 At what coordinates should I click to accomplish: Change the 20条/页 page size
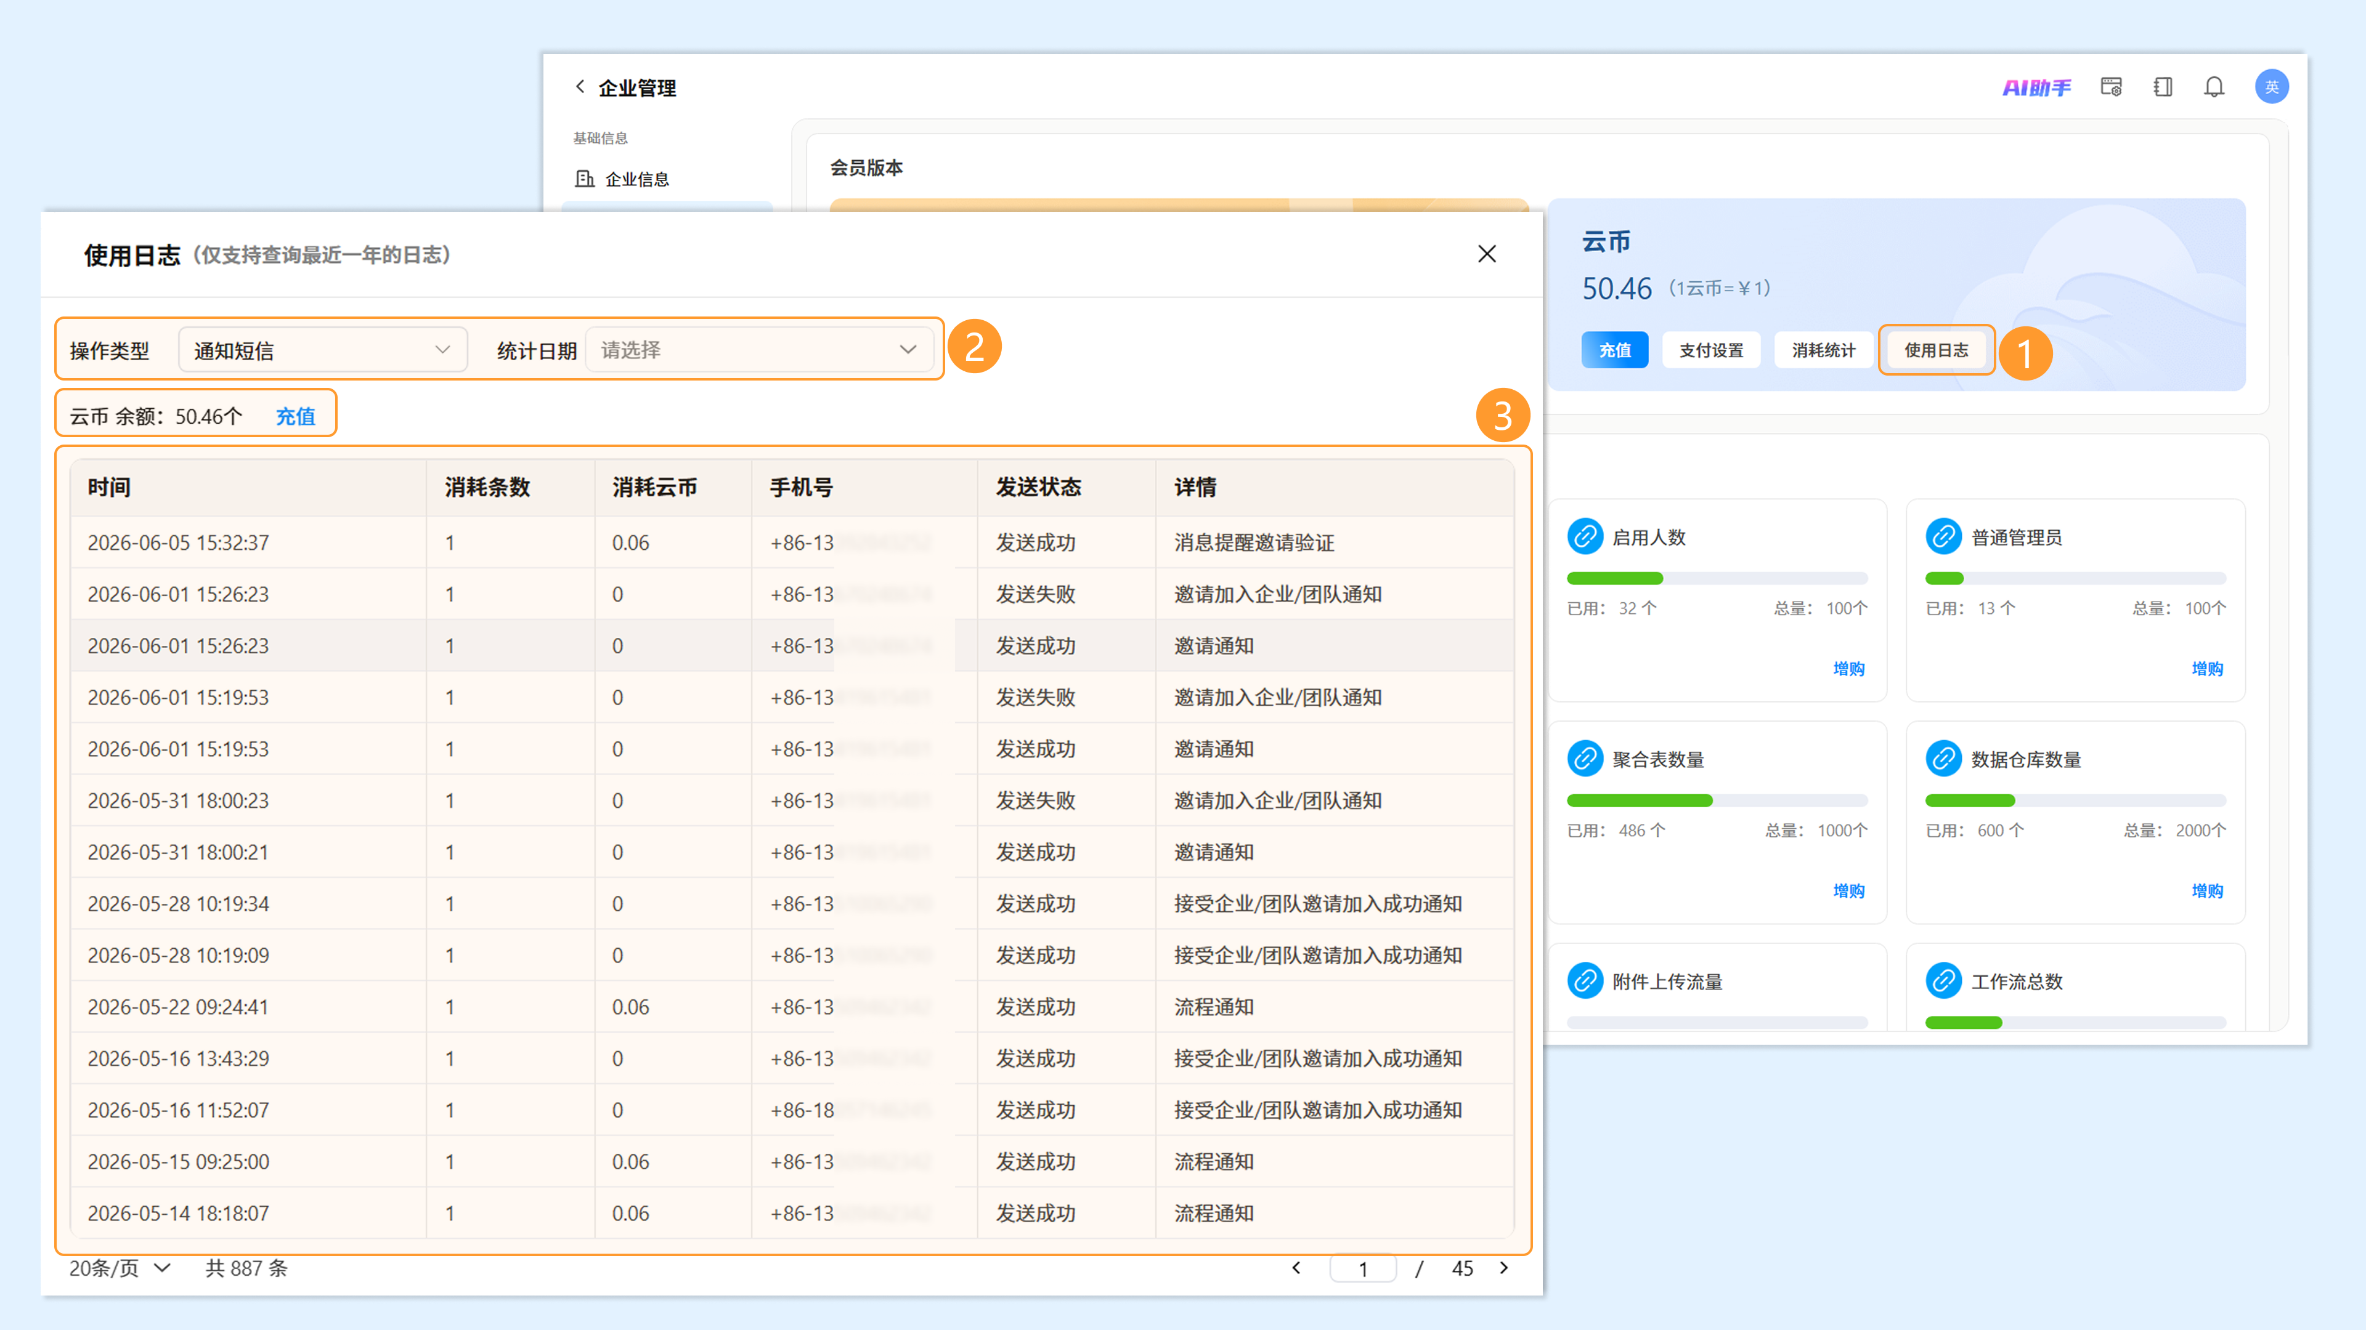[x=120, y=1268]
